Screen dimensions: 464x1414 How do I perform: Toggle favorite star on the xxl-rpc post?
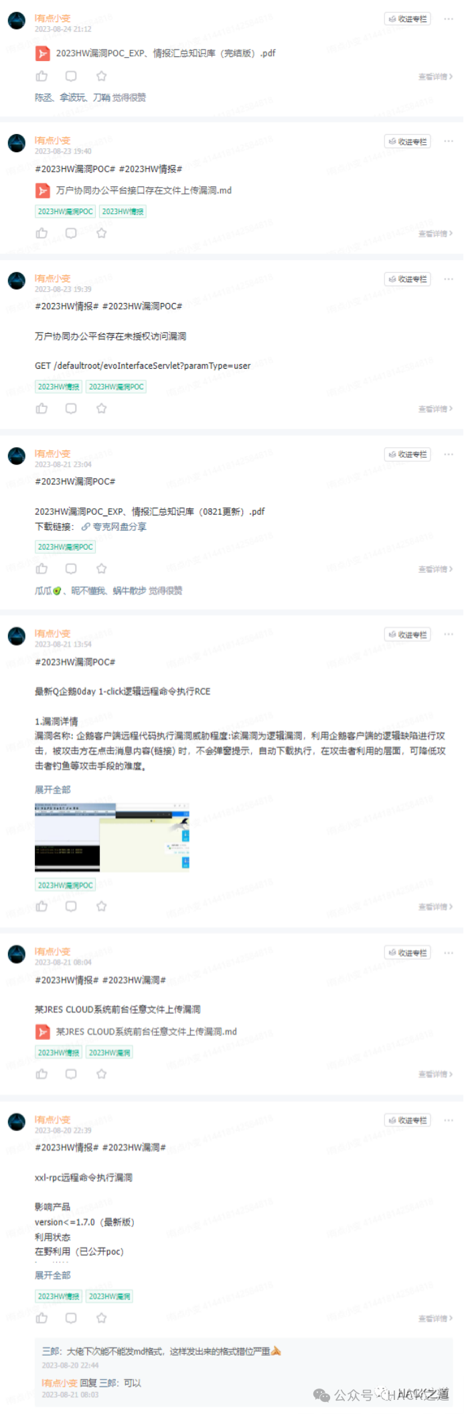tap(101, 1318)
